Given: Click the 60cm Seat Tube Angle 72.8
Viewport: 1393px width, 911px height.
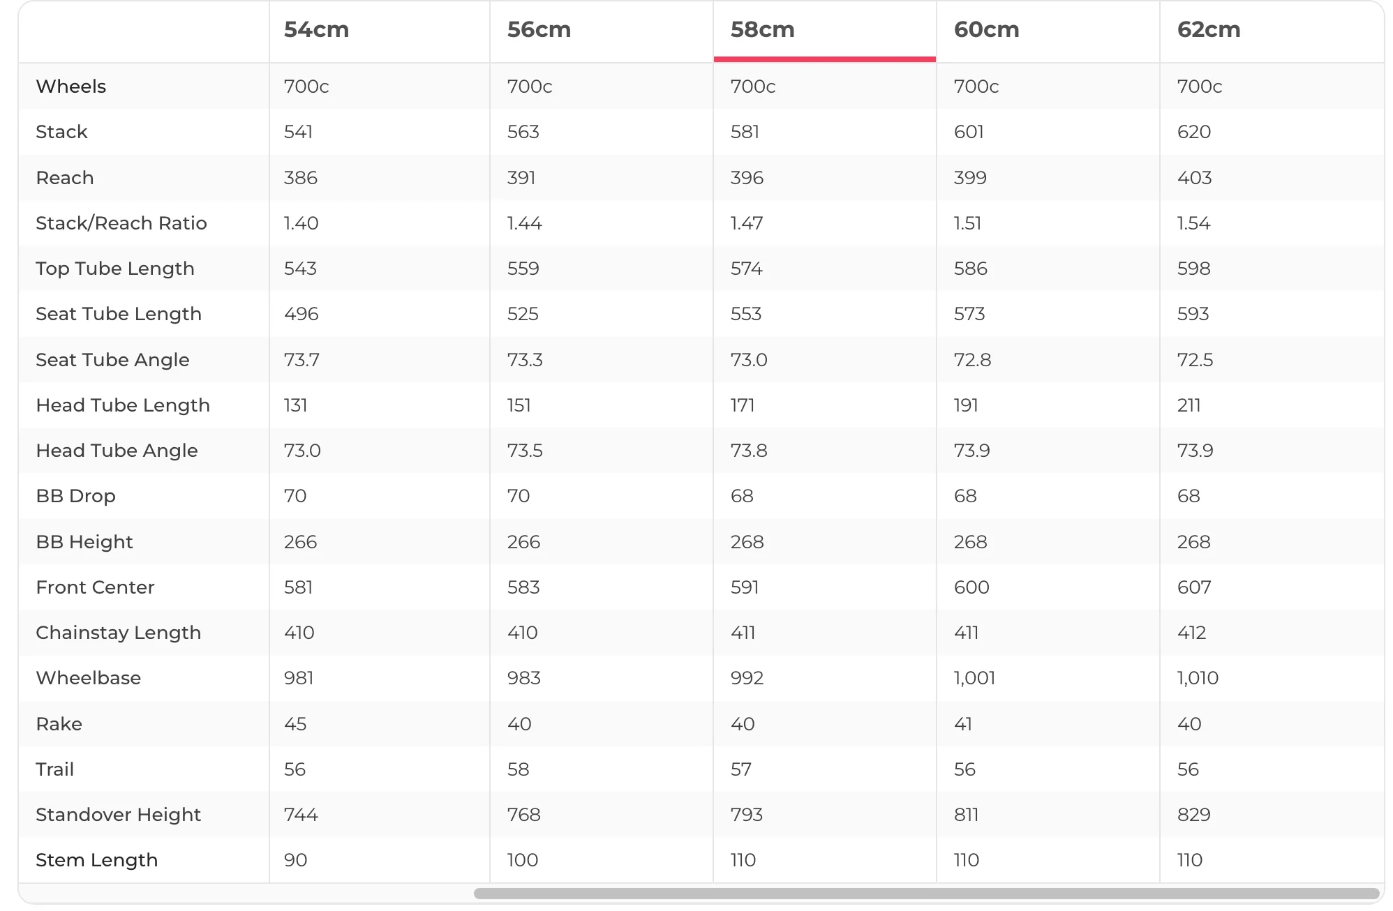Looking at the screenshot, I should [x=972, y=360].
